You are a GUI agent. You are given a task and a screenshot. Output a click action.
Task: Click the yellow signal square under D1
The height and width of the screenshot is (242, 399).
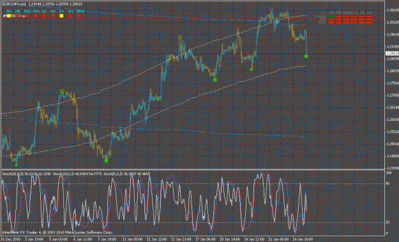click(x=61, y=16)
